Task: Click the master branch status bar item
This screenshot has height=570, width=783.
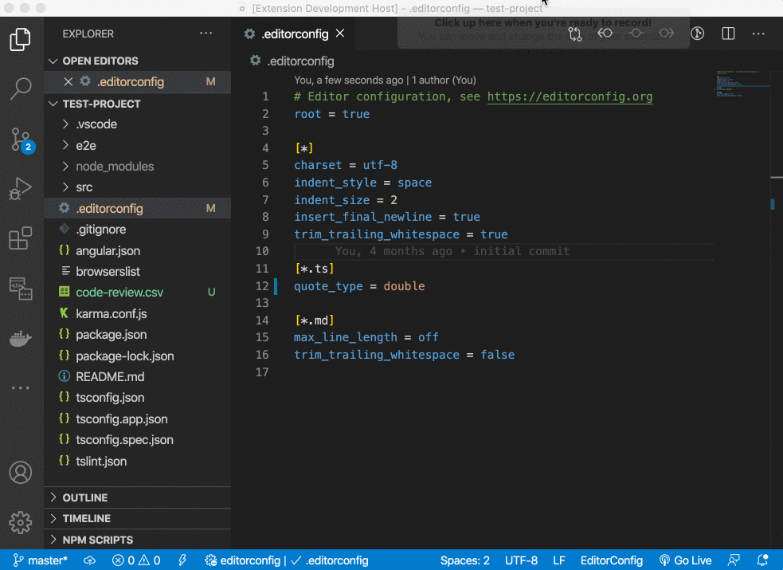Action: coord(40,560)
